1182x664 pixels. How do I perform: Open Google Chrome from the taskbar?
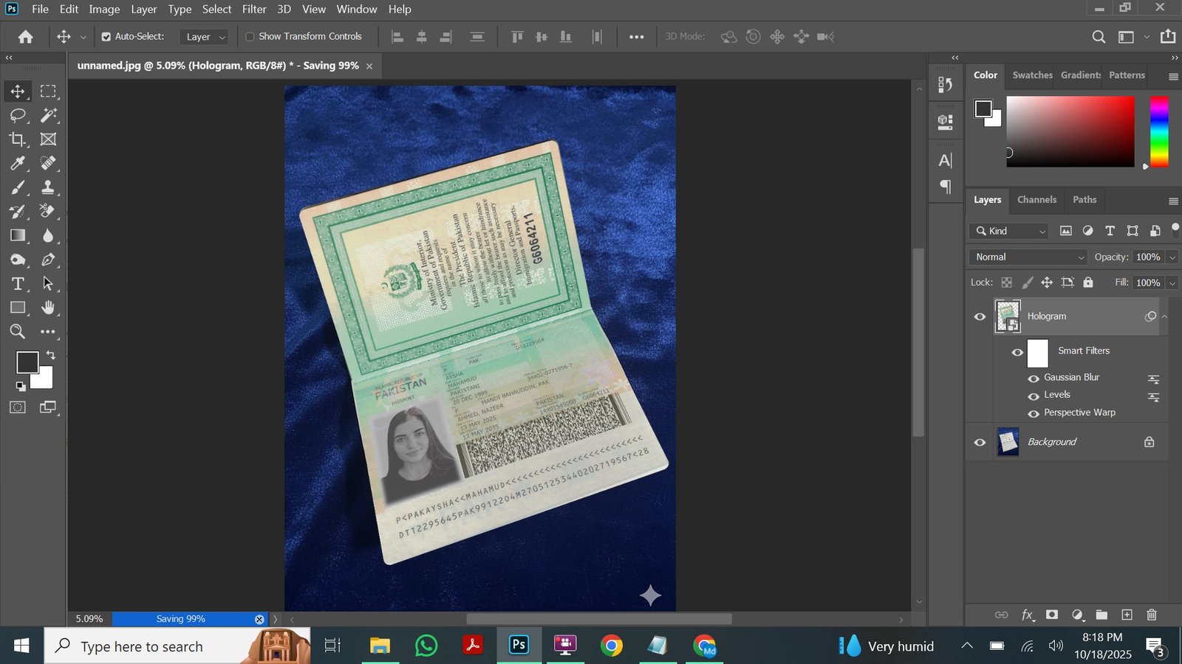[611, 646]
